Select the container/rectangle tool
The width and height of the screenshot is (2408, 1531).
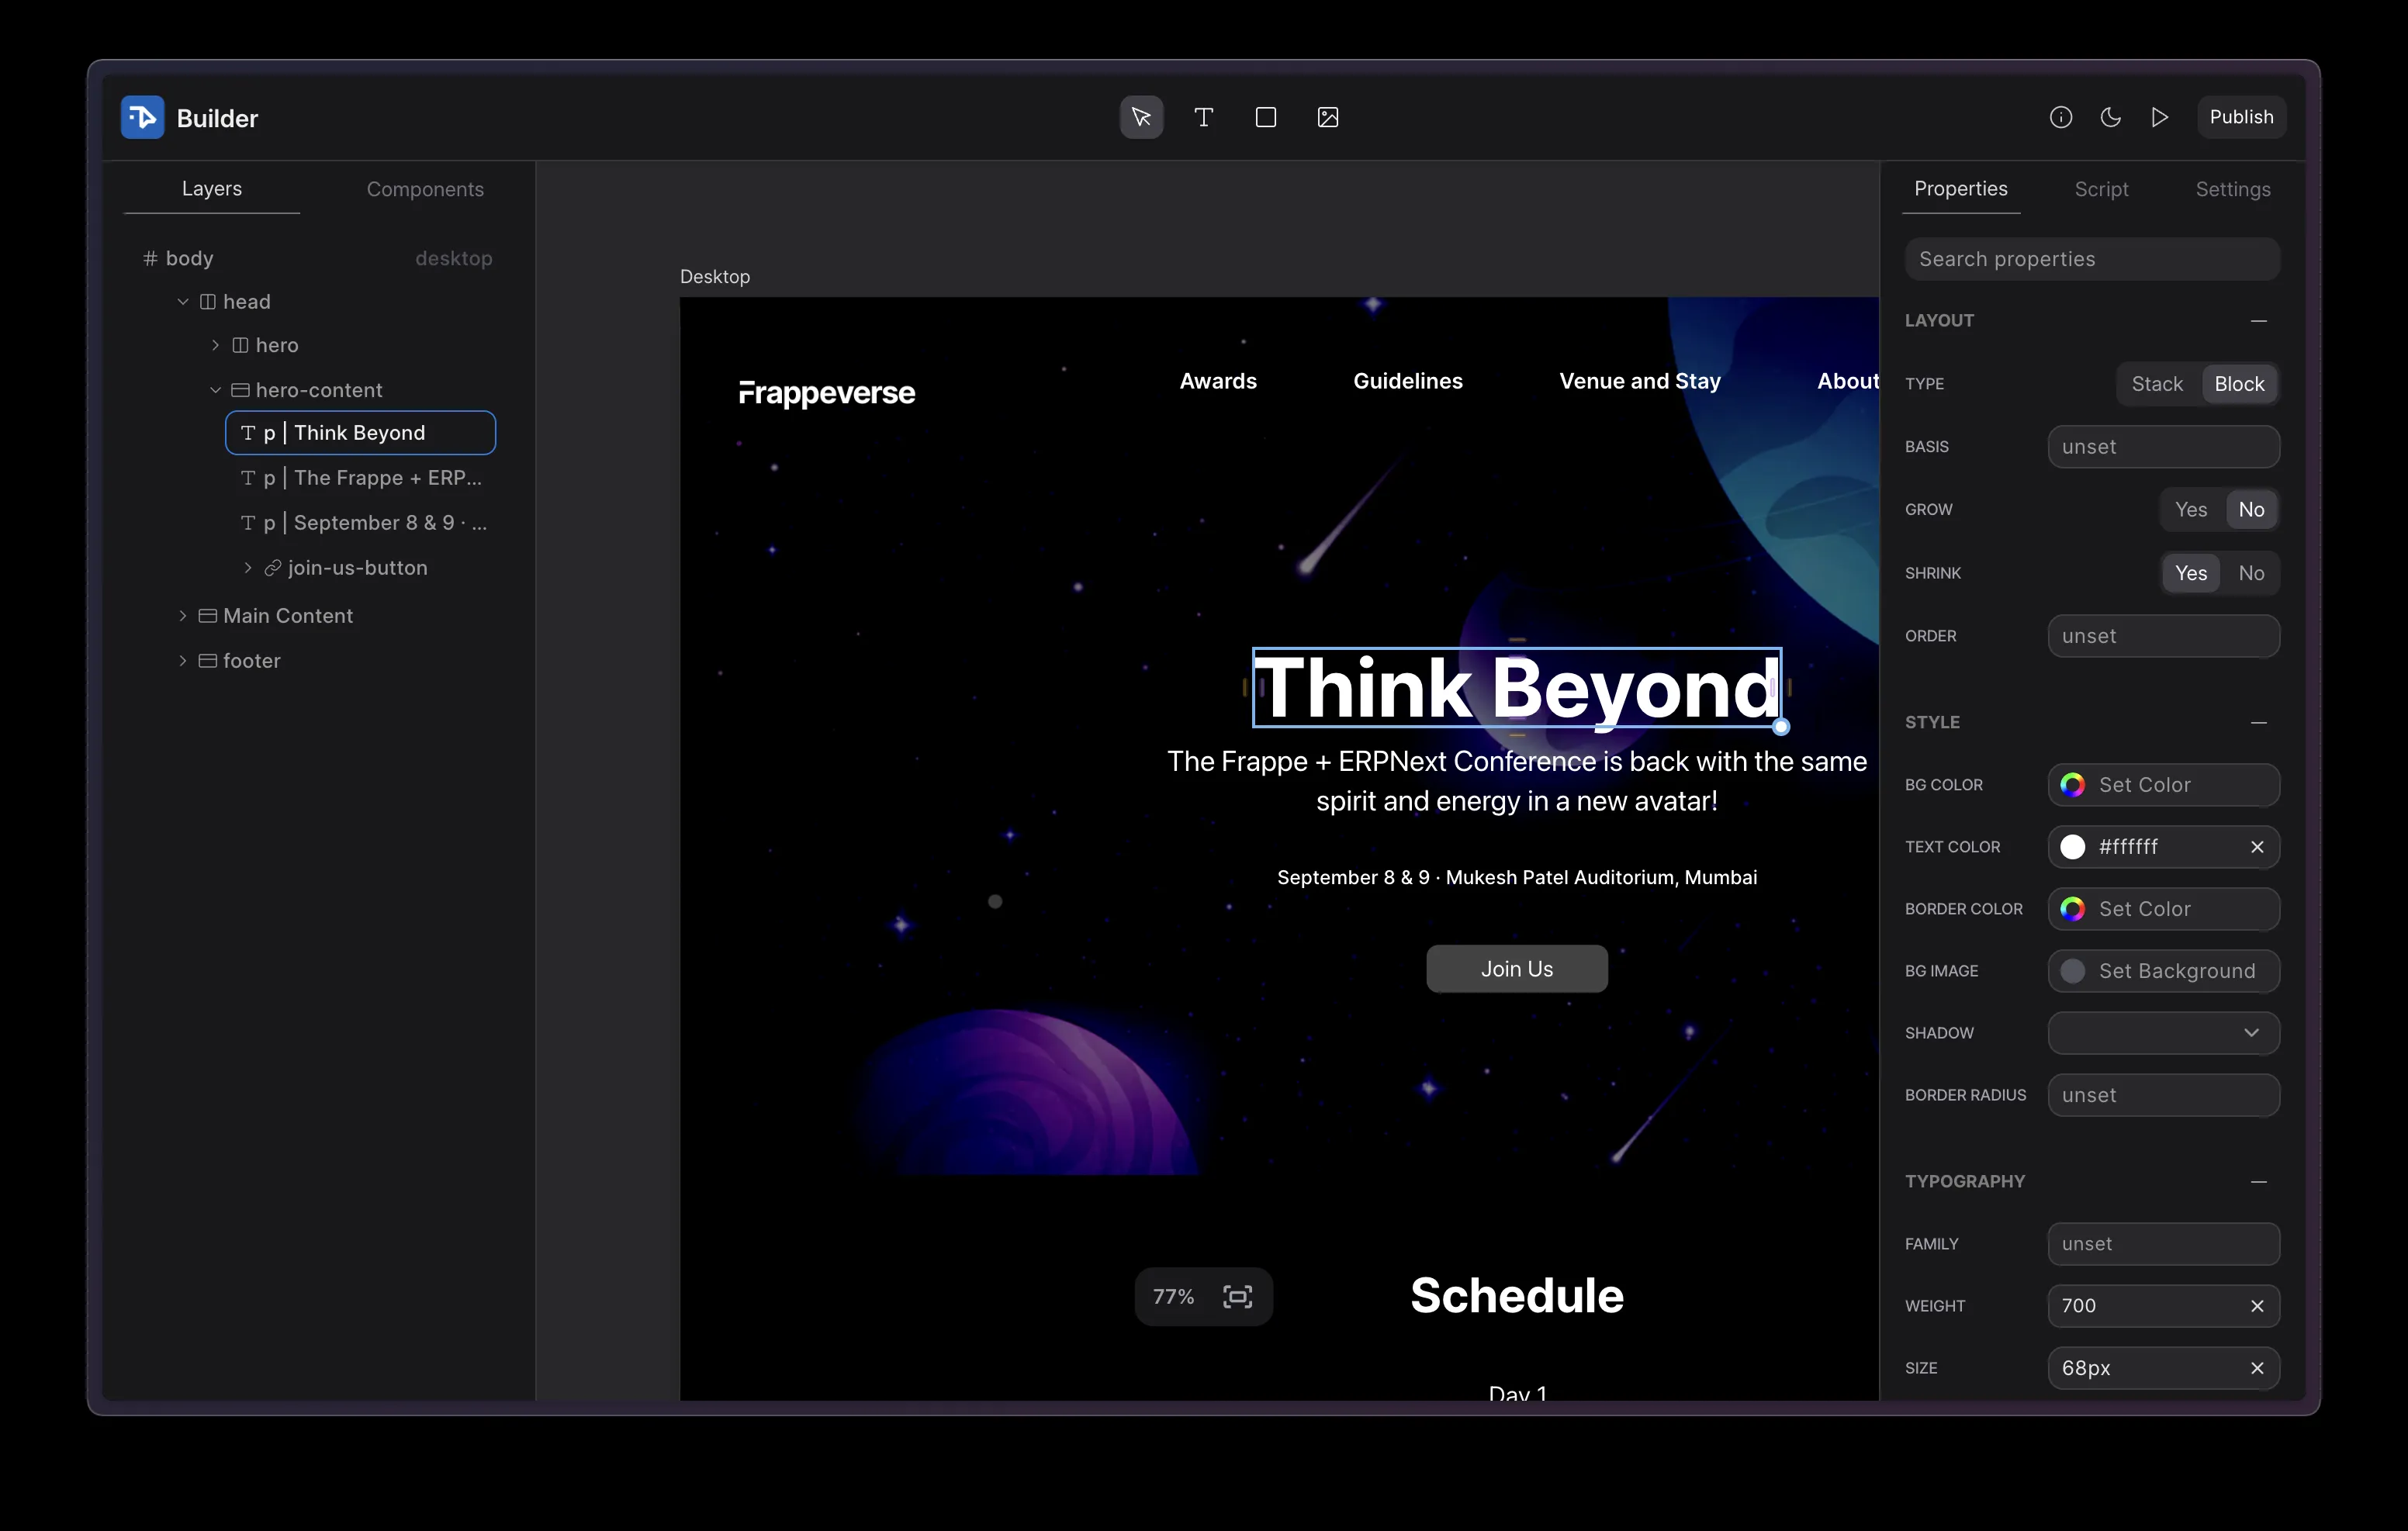(x=1265, y=117)
